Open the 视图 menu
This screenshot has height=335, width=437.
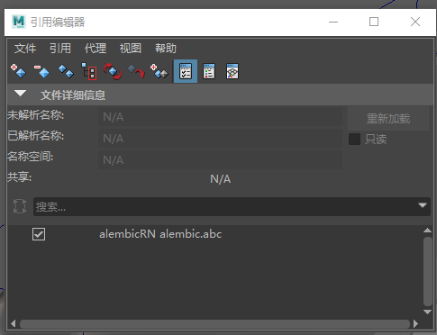(131, 49)
